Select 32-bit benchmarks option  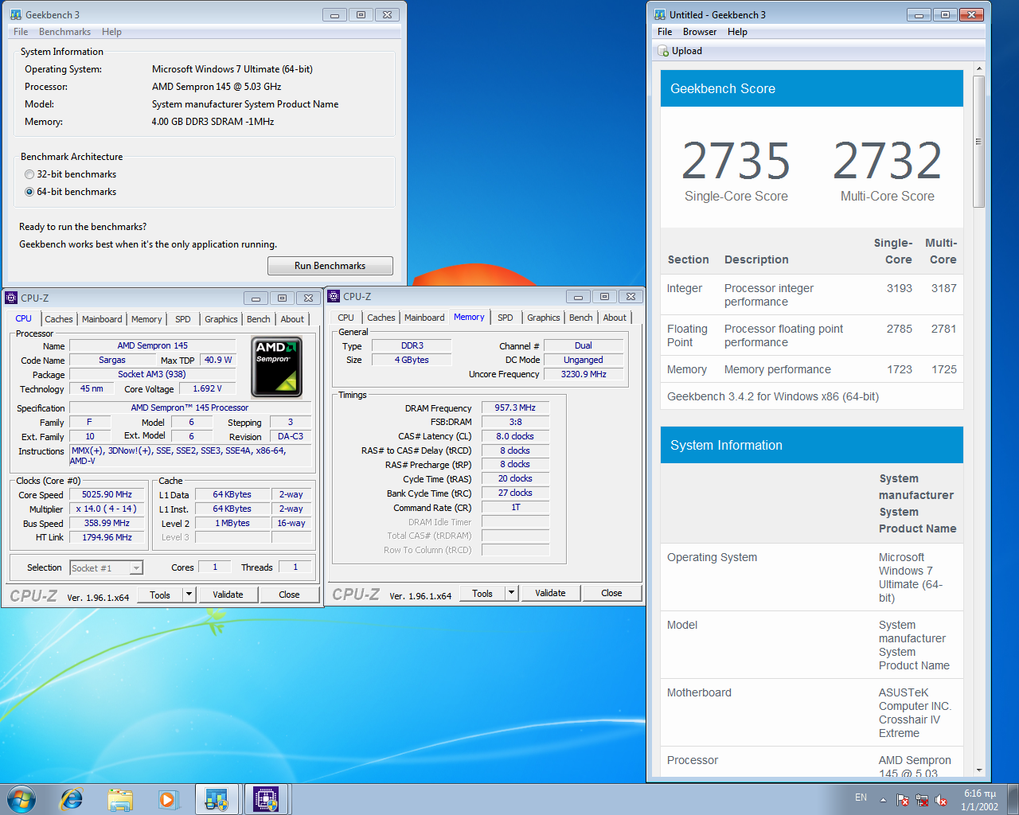tap(29, 174)
